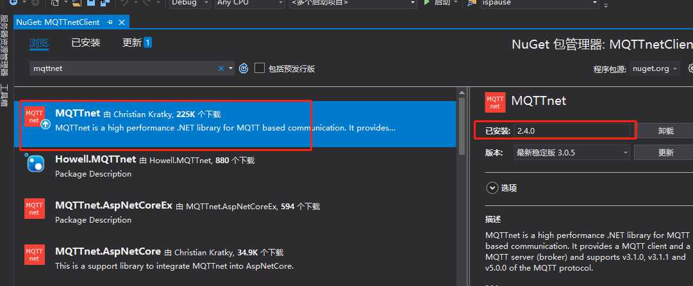Open the ispause find combo box

point(539,3)
